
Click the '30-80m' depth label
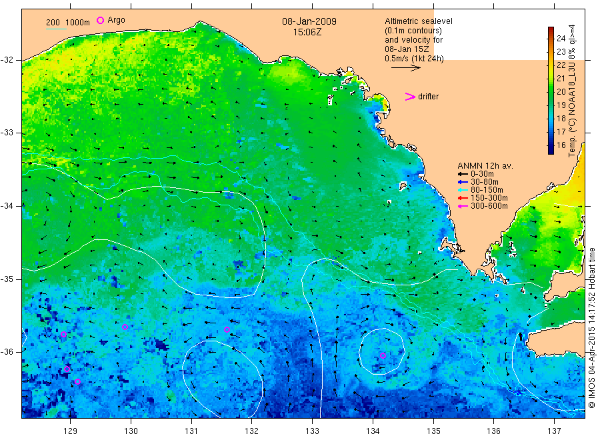[x=485, y=182]
